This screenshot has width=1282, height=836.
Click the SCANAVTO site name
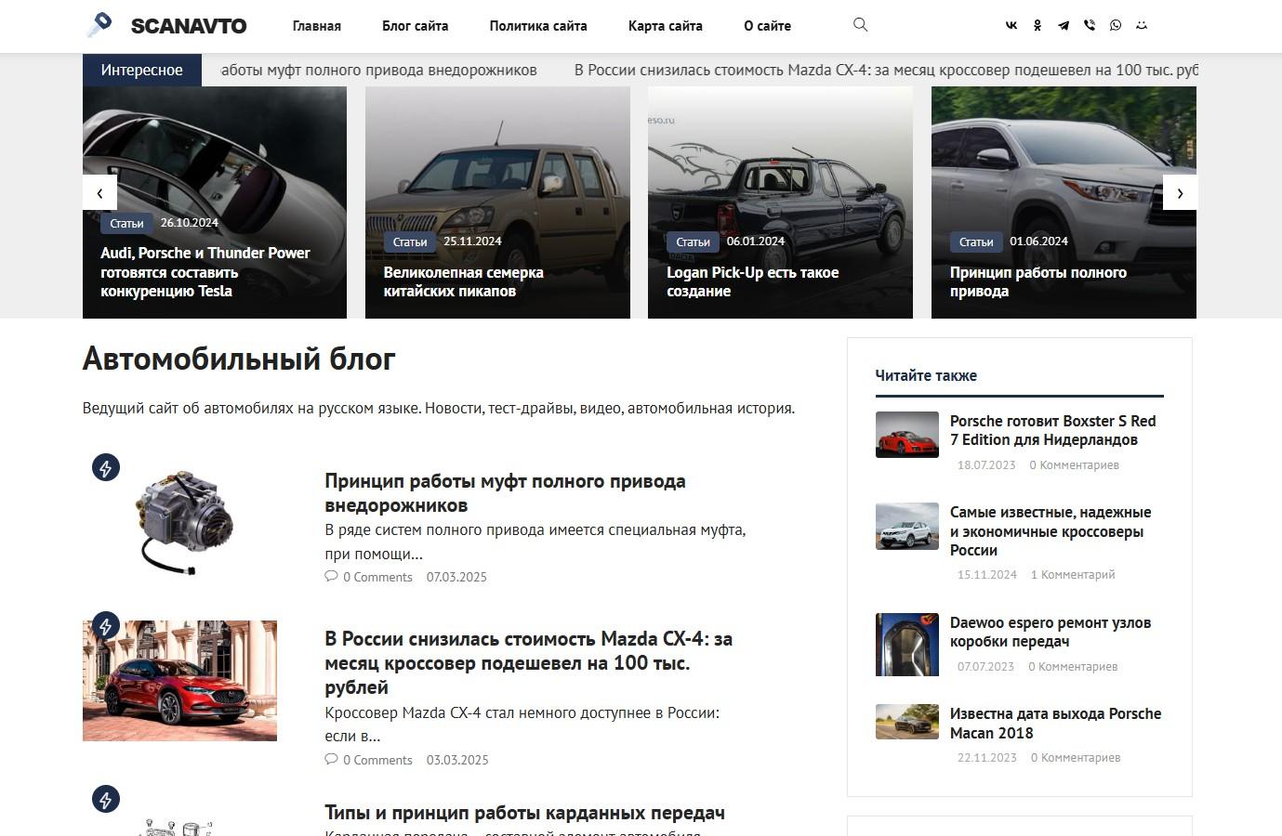(x=189, y=26)
